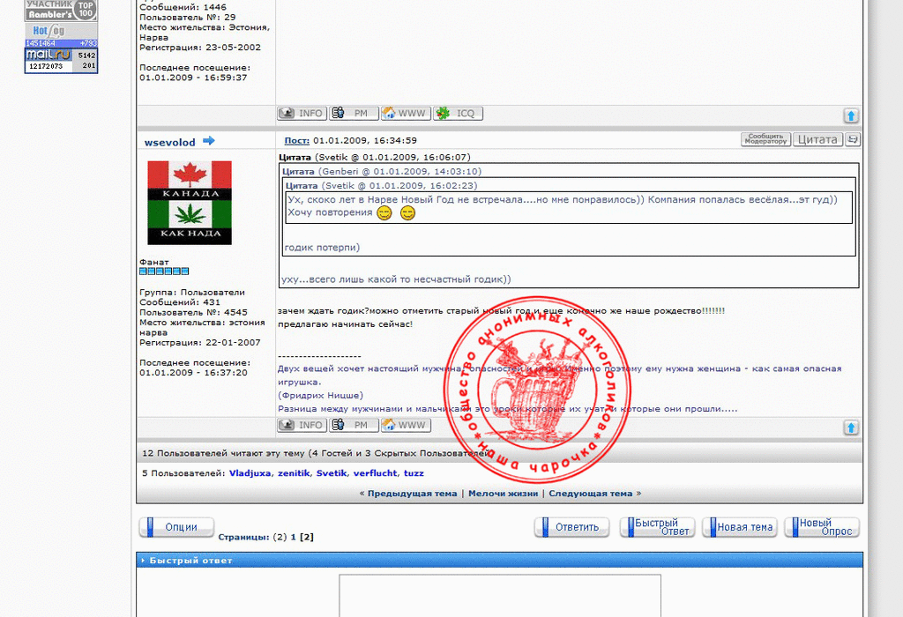
Task: Open user Vladjuxa's profile
Action: click(250, 473)
